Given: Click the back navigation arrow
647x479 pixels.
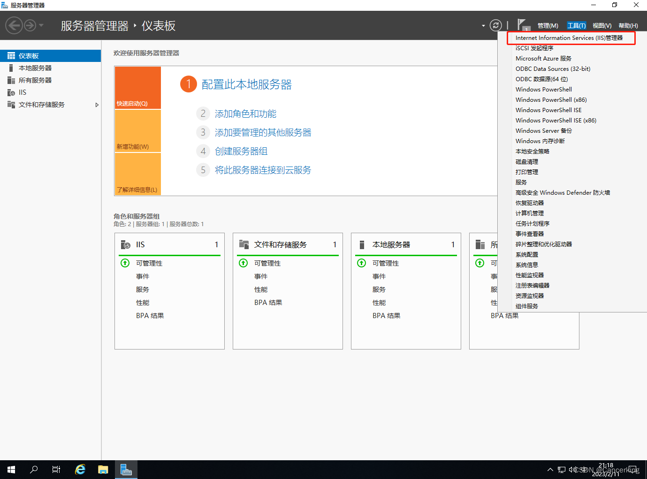Looking at the screenshot, I should coord(14,25).
